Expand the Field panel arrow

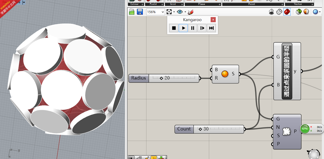pyautogui.click(x=162, y=4)
